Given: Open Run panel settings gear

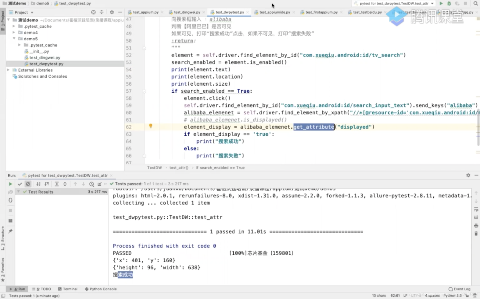Looking at the screenshot, I should [x=468, y=175].
